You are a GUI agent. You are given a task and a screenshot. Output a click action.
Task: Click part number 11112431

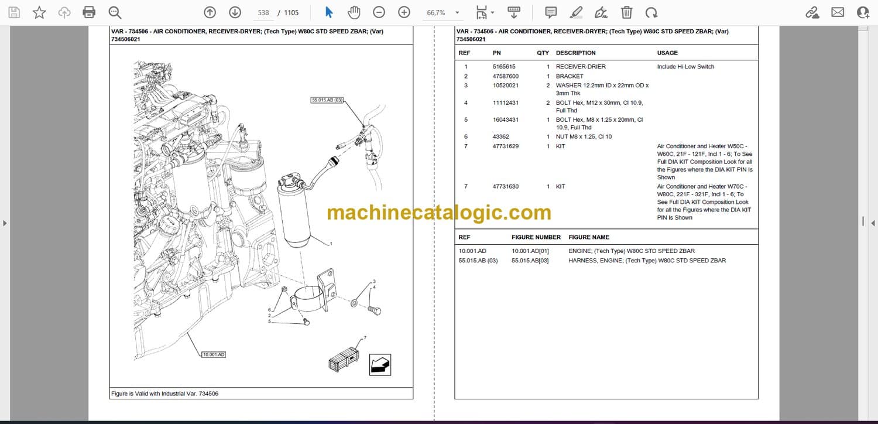506,103
